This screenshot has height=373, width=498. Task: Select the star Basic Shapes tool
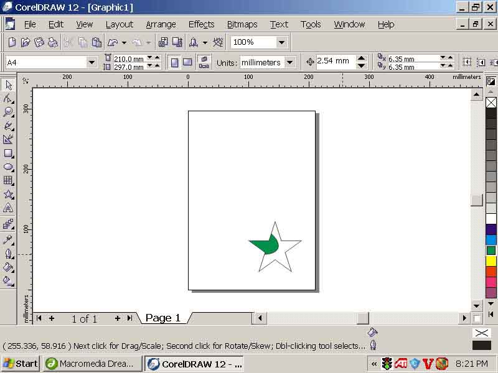8,194
